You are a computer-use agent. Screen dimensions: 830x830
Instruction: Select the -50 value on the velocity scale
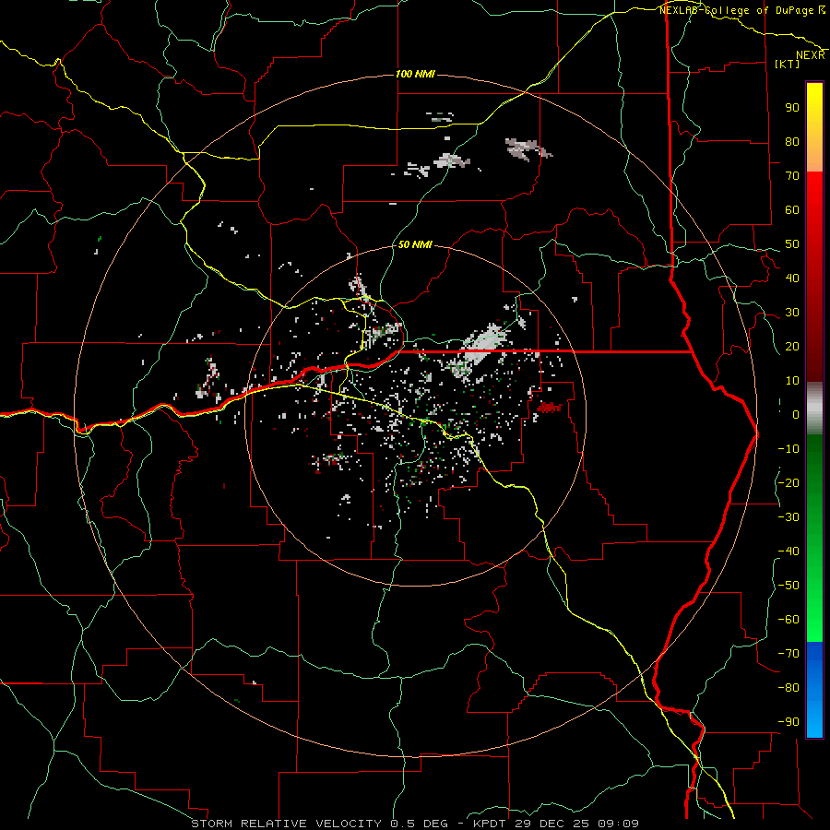[x=788, y=586]
